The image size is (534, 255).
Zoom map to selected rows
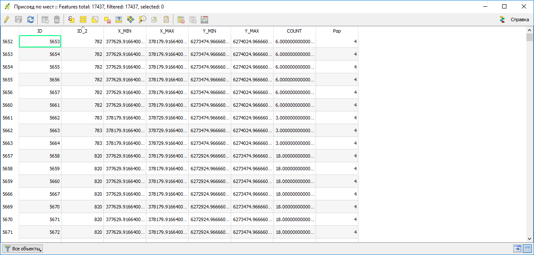[x=143, y=19]
